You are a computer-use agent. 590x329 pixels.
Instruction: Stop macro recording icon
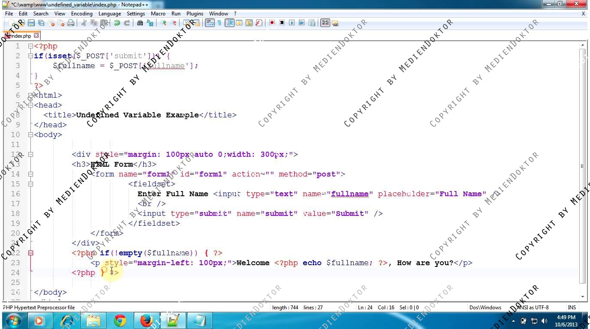(x=282, y=23)
